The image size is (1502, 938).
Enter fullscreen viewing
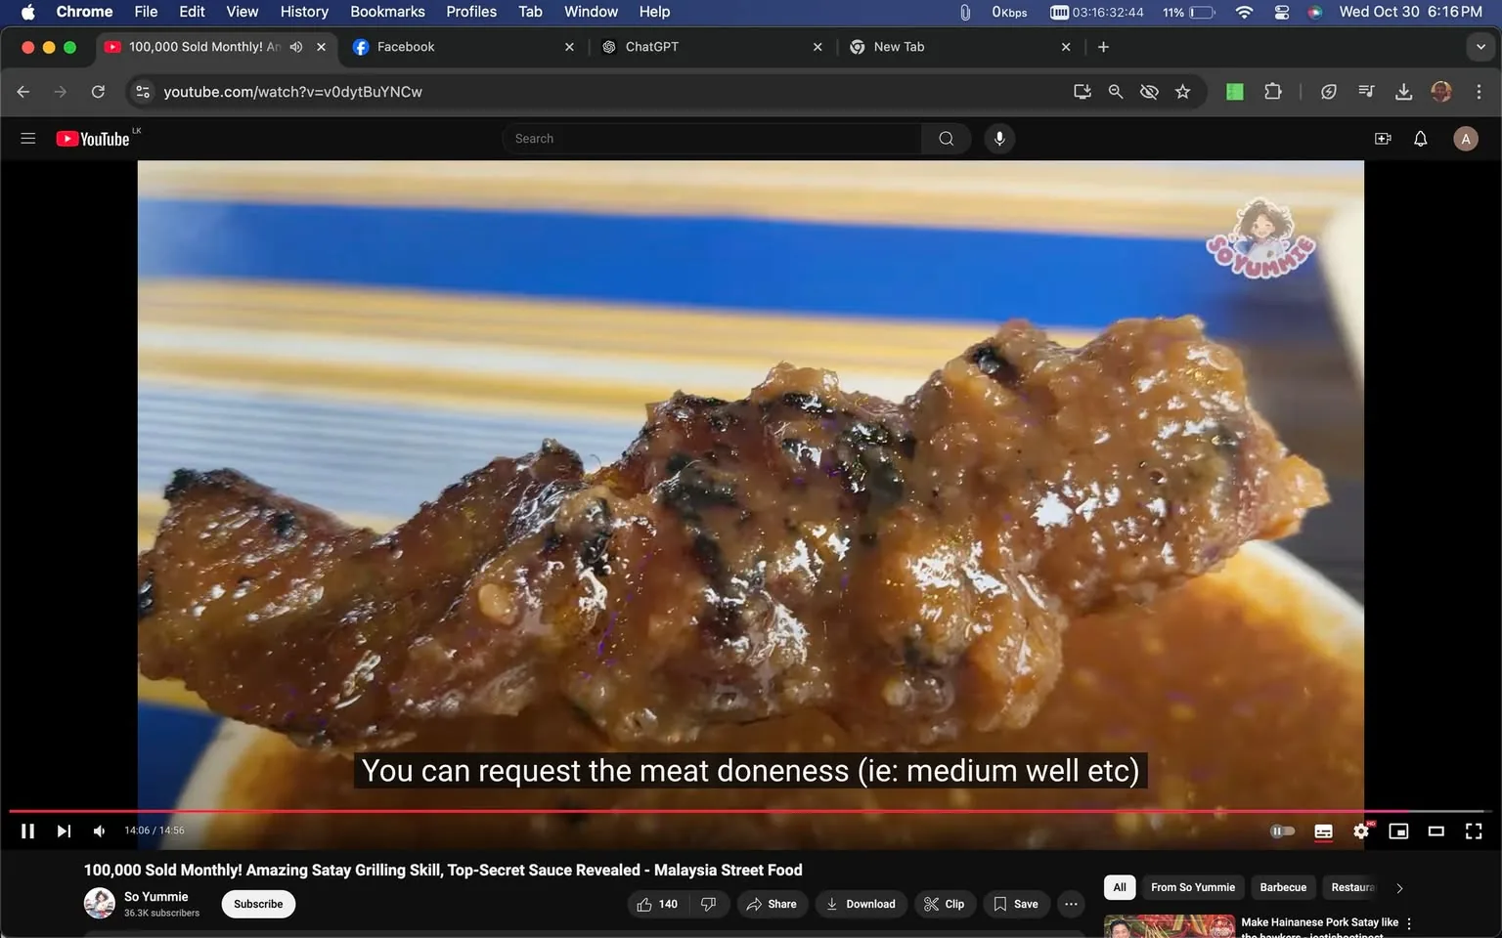pos(1473,831)
